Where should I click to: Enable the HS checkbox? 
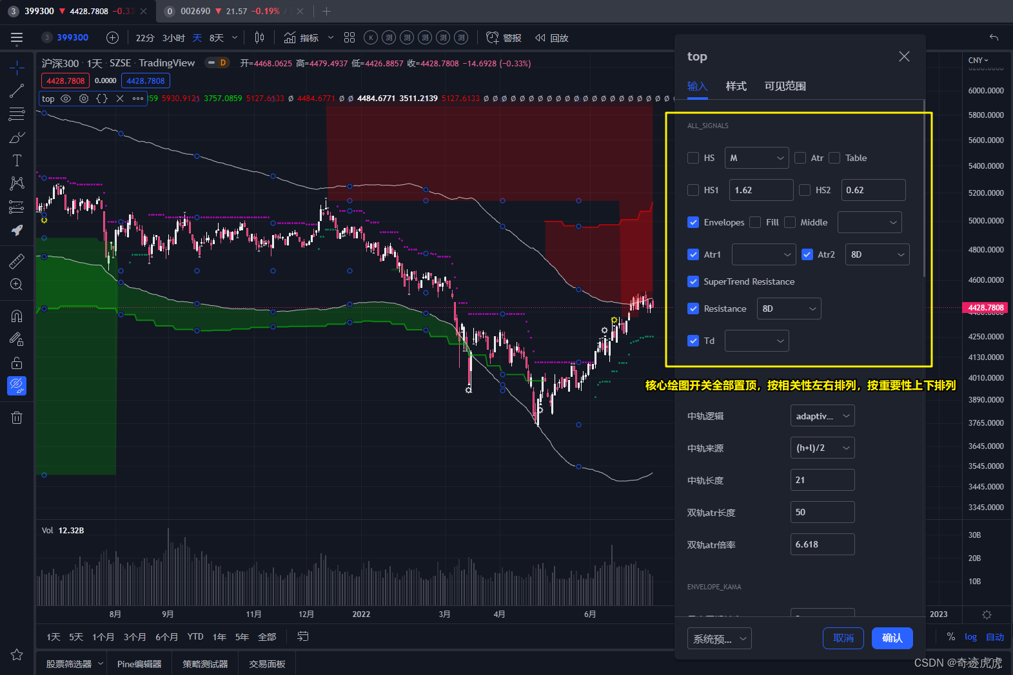[693, 158]
